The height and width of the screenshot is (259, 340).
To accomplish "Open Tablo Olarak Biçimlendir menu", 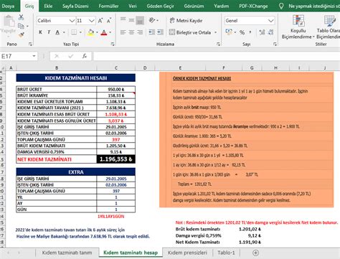I will [x=329, y=27].
